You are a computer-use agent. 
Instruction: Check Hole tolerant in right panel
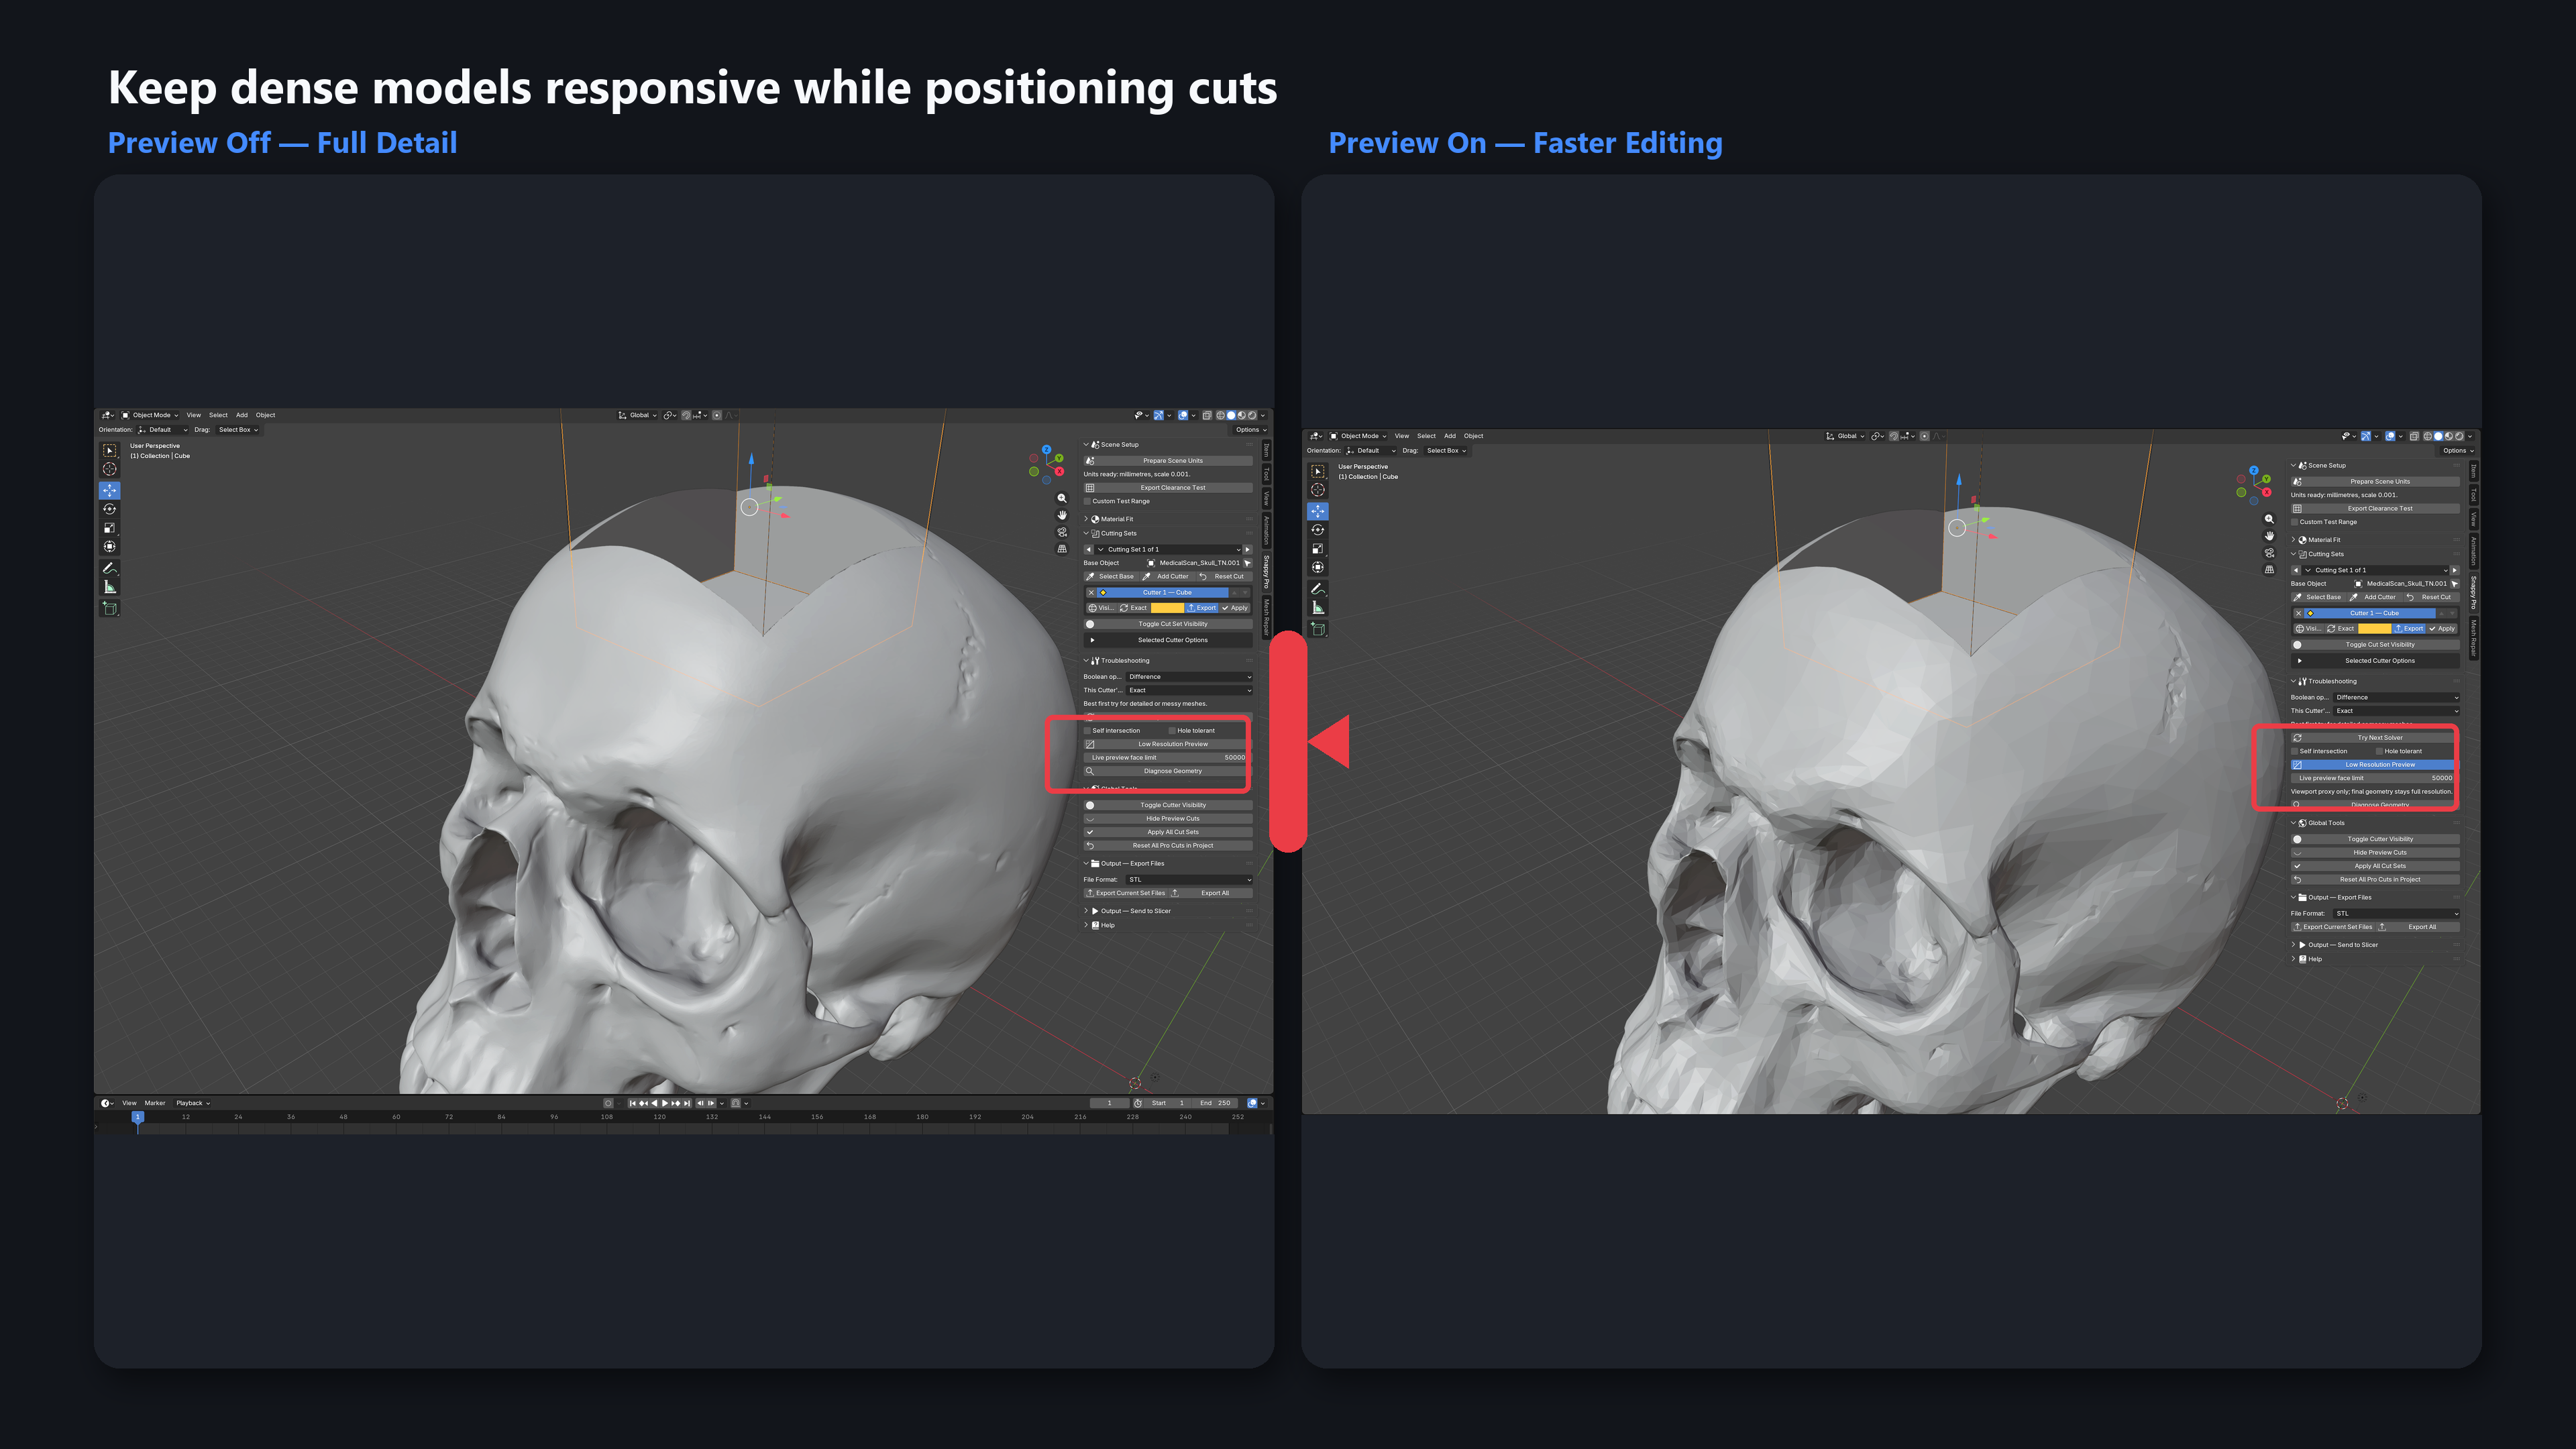click(x=2379, y=752)
